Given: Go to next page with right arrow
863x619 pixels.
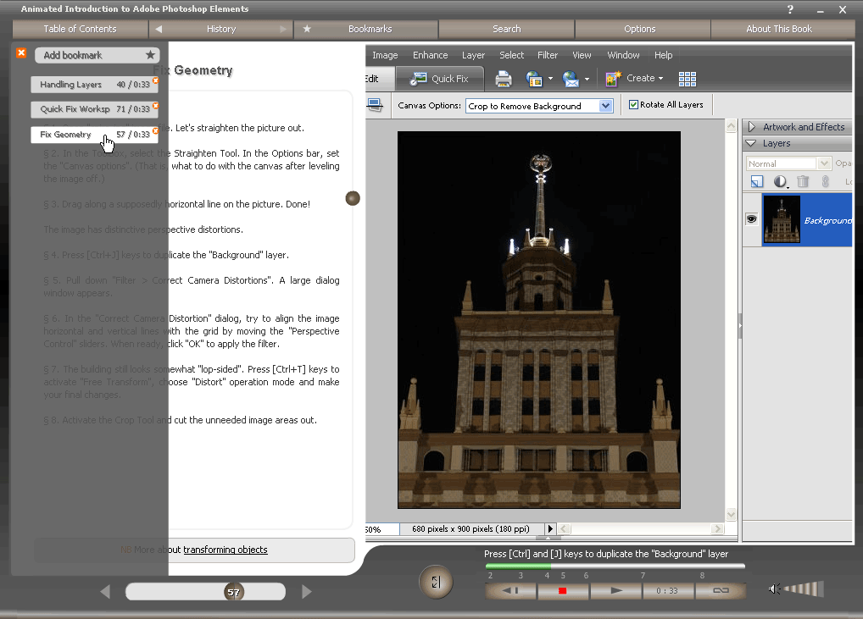Looking at the screenshot, I should coord(307,592).
